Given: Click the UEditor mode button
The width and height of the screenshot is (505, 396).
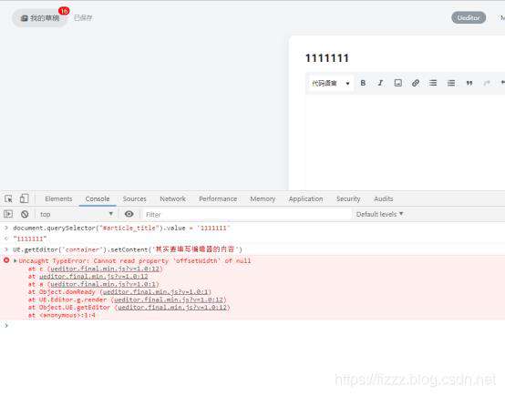Looking at the screenshot, I should (x=469, y=17).
